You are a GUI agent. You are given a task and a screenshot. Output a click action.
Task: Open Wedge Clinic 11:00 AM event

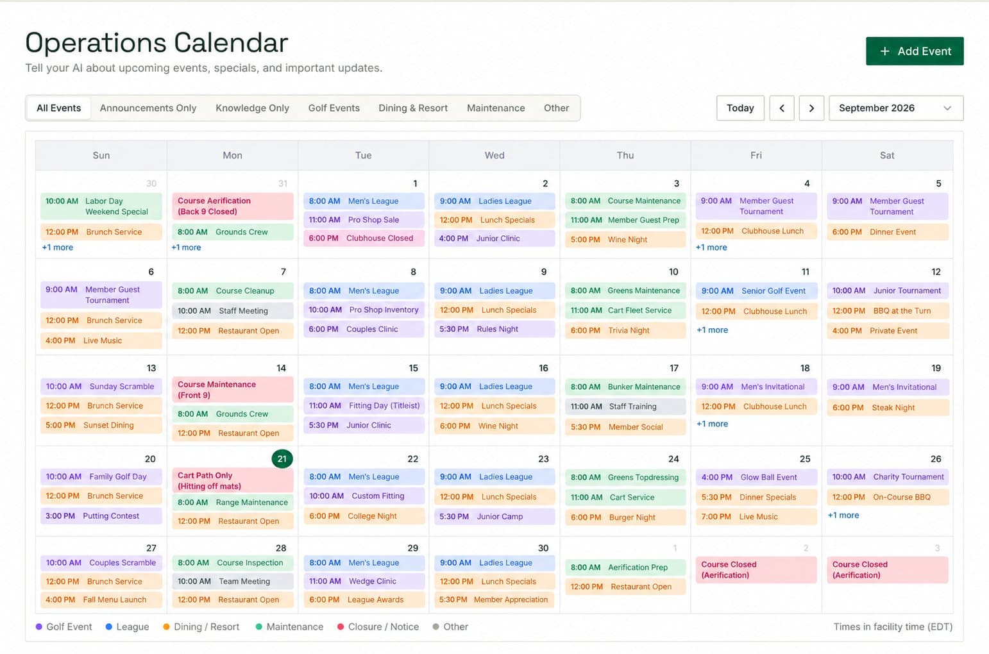coord(364,582)
